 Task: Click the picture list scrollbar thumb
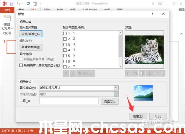[x=120, y=46]
